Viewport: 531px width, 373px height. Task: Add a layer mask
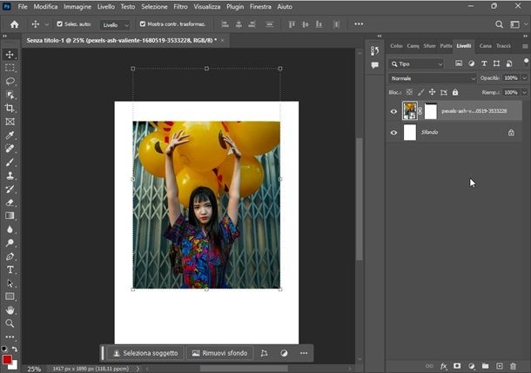point(457,366)
